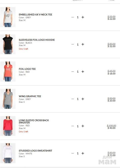120x168 pixels.
Task: Decrease Wing Graphic Tee quantity
Action: click(x=73, y=99)
